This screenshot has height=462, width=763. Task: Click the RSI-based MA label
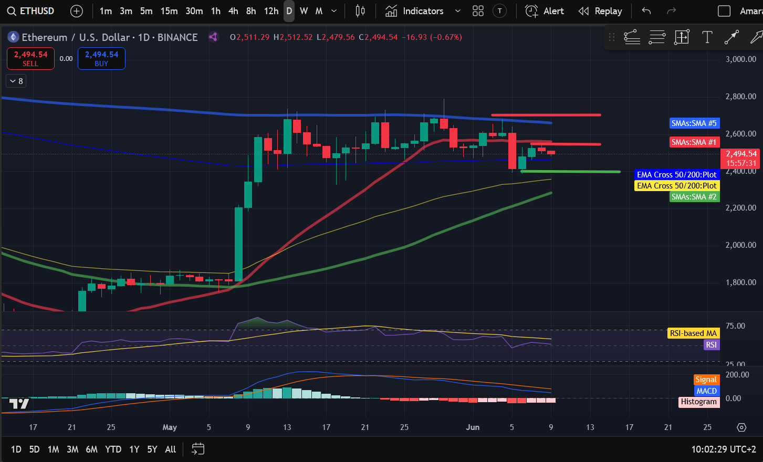pos(693,333)
